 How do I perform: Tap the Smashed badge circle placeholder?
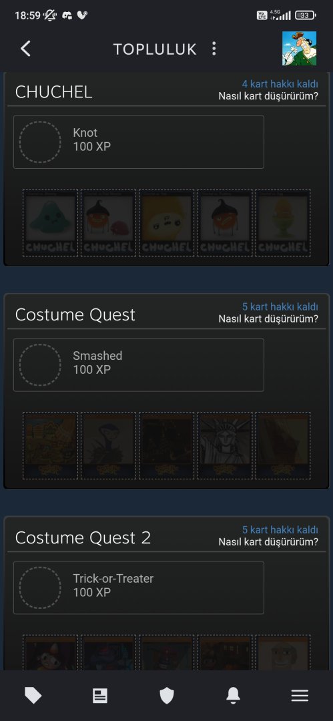(40, 365)
